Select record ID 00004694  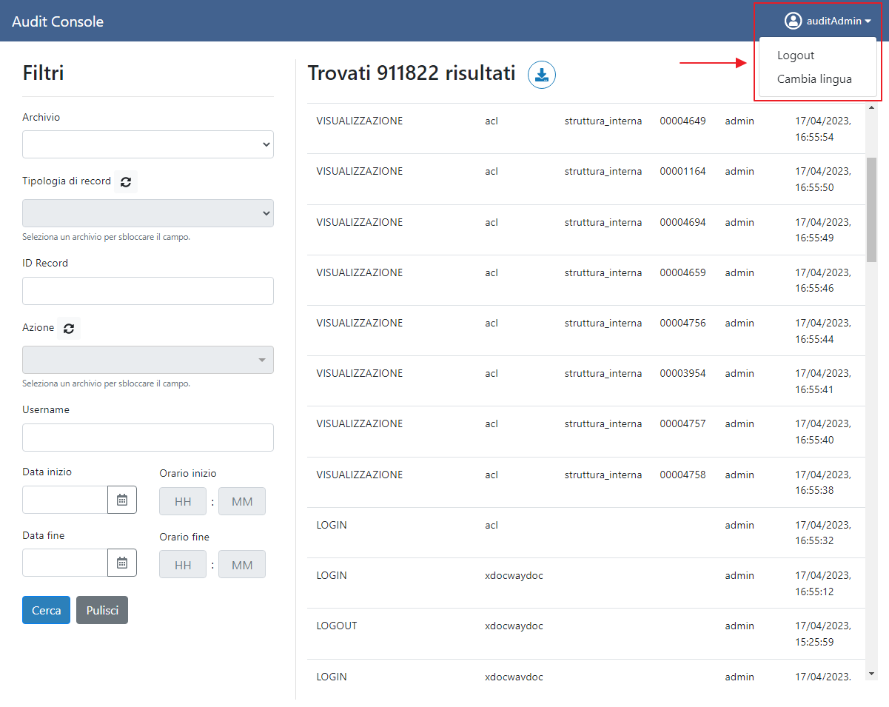pos(682,222)
